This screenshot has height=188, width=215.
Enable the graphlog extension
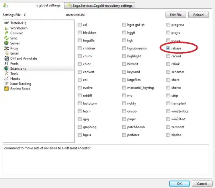[x=80, y=127]
